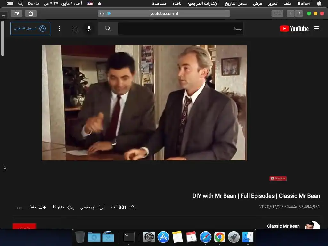
Task: Click the video title DIY with Mr Bean
Action: [256, 196]
